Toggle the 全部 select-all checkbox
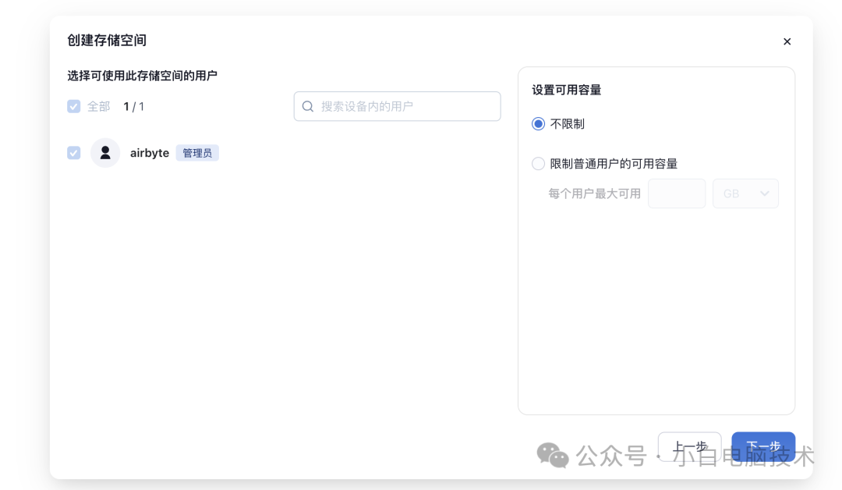 coord(73,106)
